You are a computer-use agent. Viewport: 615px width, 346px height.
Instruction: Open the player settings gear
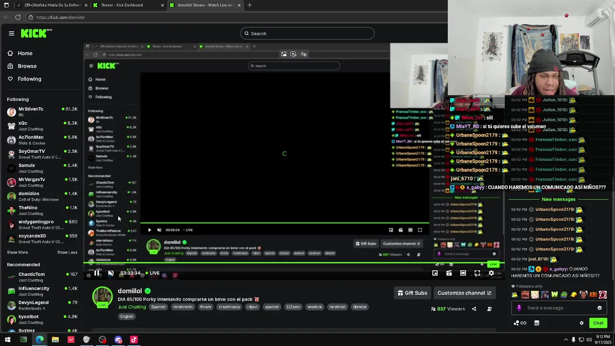[491, 273]
